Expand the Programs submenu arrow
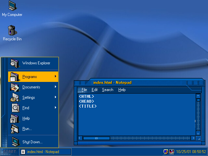 coord(56,76)
